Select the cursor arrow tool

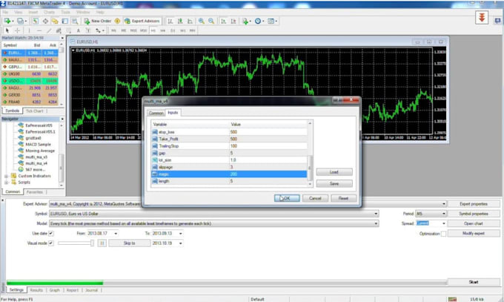[7, 30]
